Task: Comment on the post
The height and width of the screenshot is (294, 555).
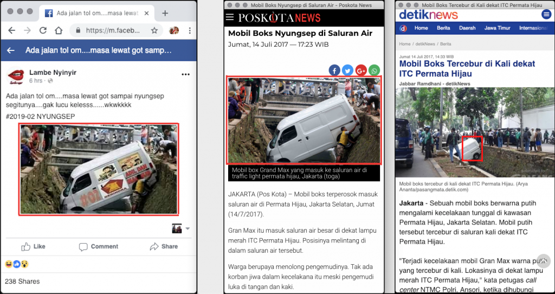Action: coord(98,246)
